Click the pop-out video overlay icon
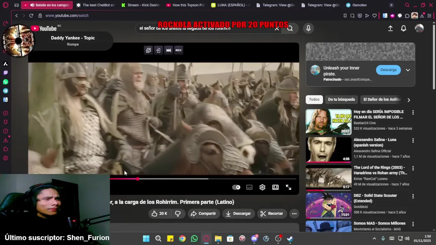 pyautogui.click(x=149, y=50)
